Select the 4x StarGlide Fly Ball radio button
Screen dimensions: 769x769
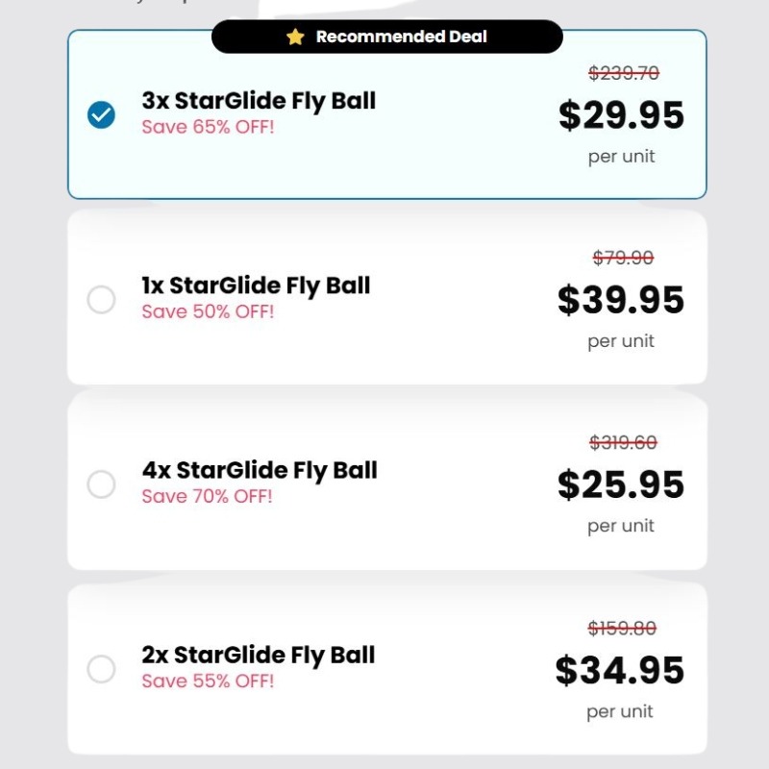pos(101,484)
